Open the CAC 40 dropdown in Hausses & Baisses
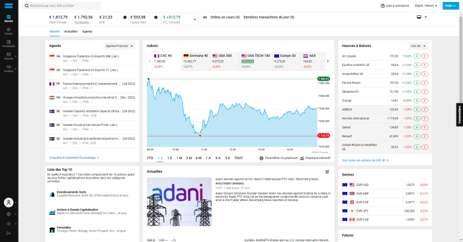Image resolution: width=463 pixels, height=242 pixels. coord(418,46)
